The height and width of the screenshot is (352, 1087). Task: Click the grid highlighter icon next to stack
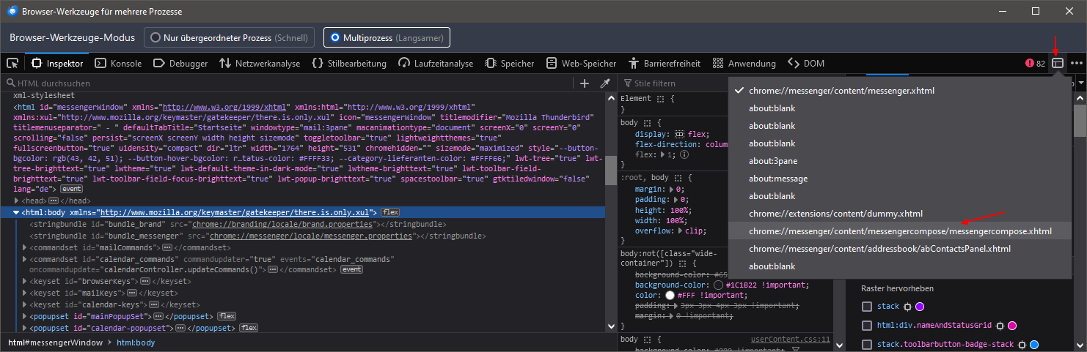tap(907, 307)
